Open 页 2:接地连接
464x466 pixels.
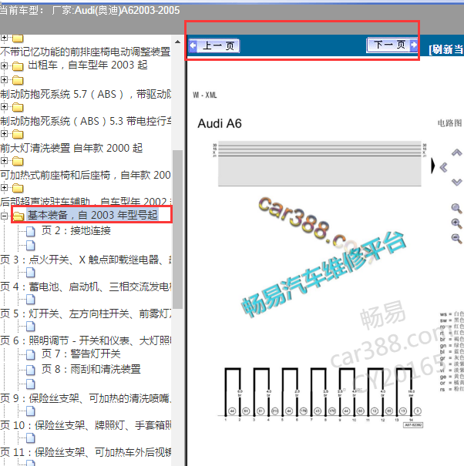(76, 230)
